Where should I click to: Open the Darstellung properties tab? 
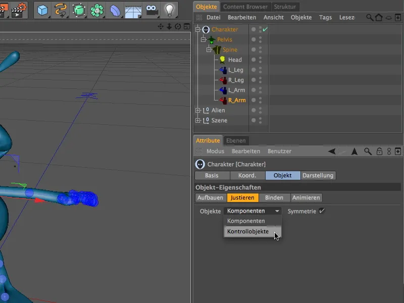point(318,175)
